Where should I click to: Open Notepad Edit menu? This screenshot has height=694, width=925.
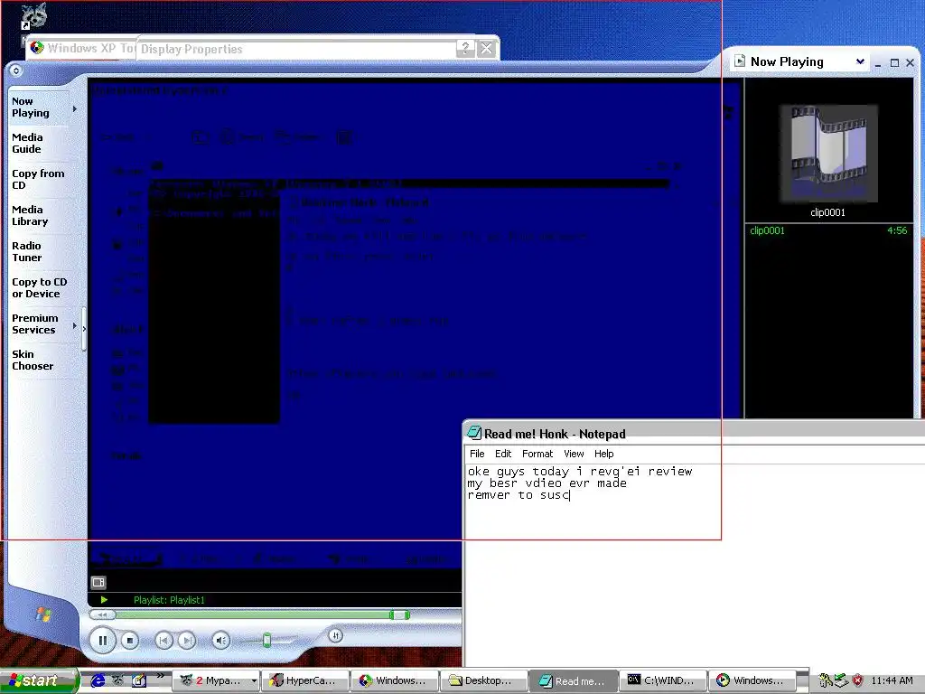coord(503,454)
